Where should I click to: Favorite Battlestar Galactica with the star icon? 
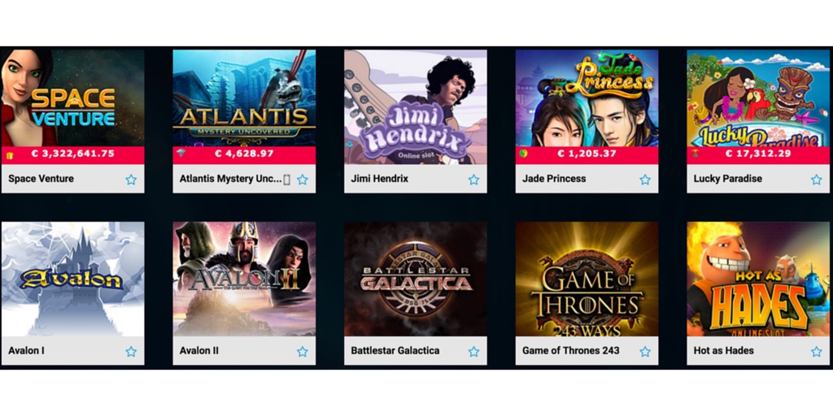(473, 351)
